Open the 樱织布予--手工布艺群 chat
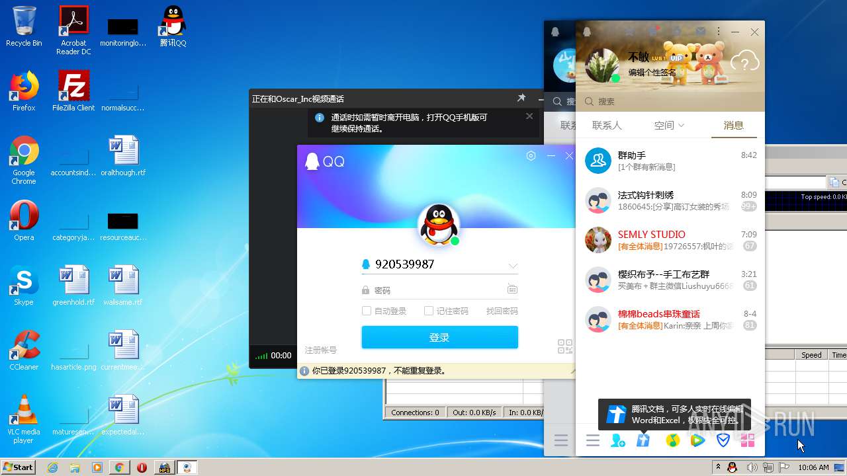The image size is (847, 476). click(x=670, y=280)
